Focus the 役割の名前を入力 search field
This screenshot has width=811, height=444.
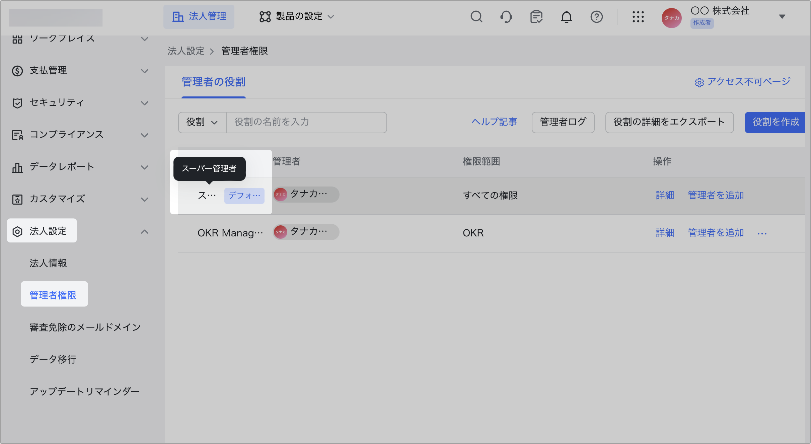click(x=306, y=122)
